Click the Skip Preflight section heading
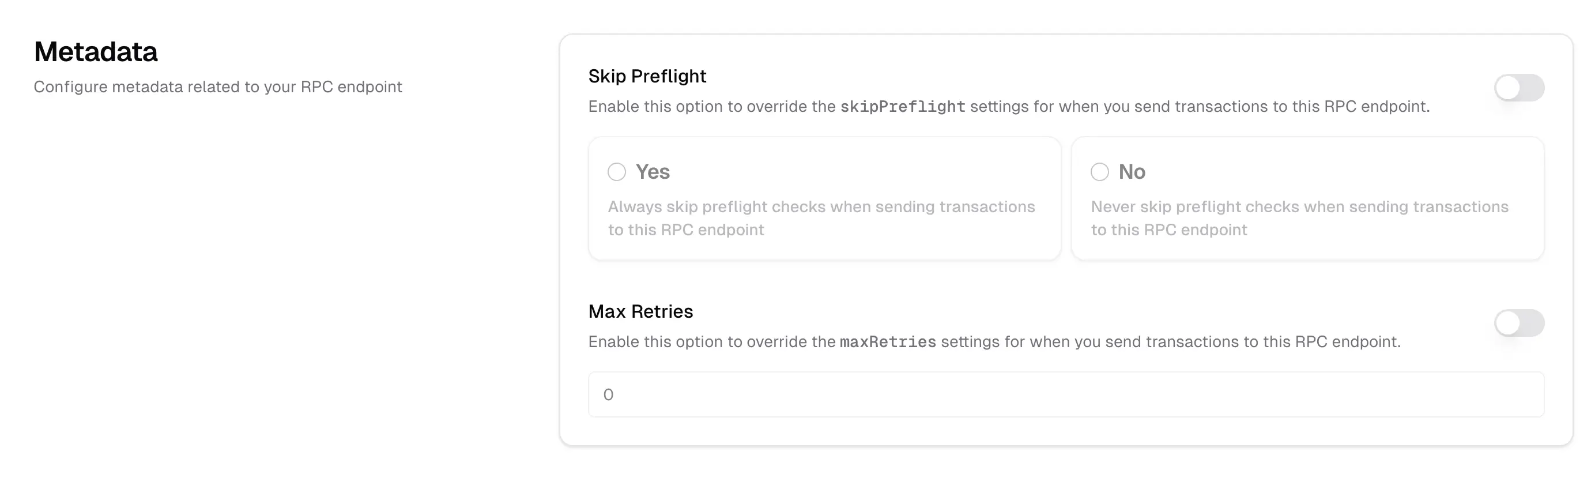 tap(647, 76)
